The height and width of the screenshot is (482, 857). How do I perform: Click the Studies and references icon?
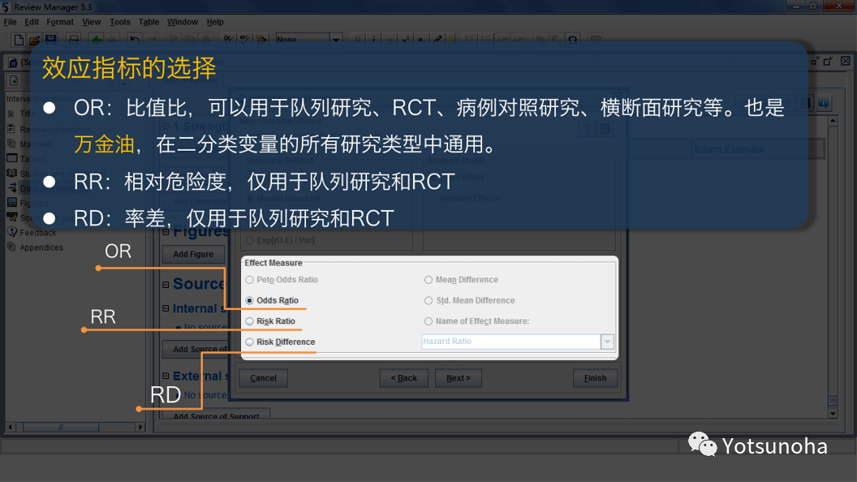(11, 173)
